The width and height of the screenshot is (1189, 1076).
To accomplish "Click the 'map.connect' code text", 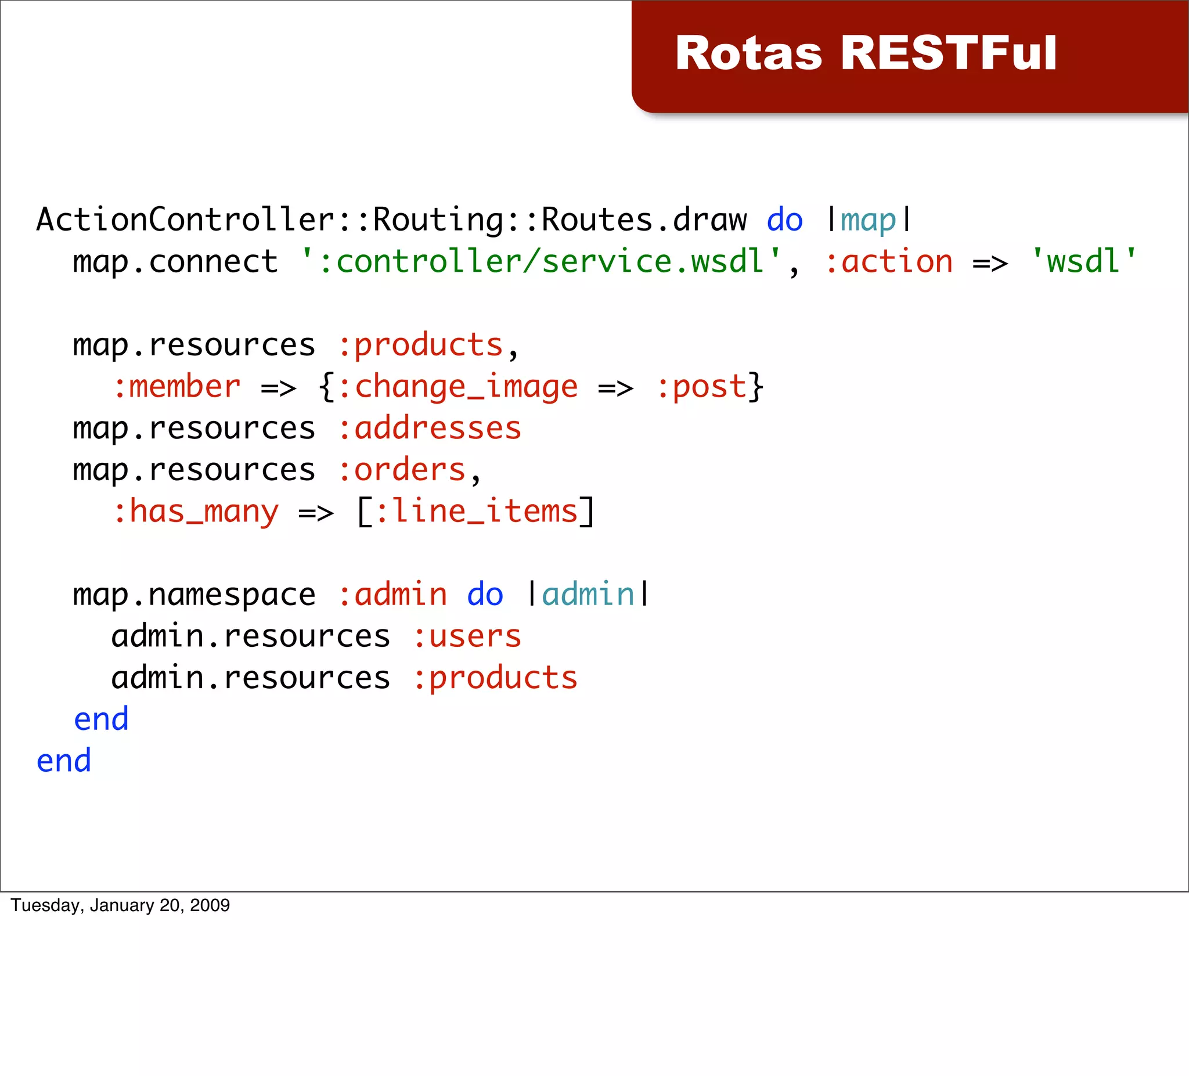I will pyautogui.click(x=175, y=262).
